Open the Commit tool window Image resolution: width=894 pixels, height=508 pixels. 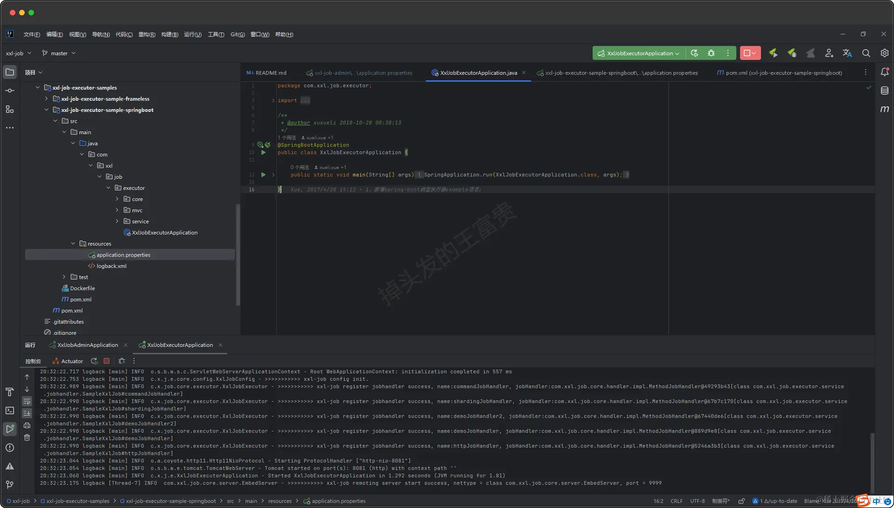9,91
